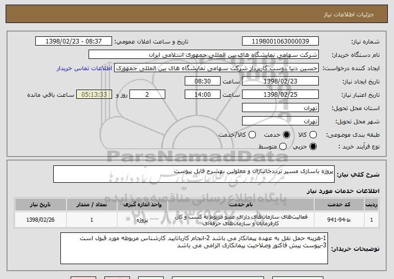Click the buyer organization name field

pyautogui.click(x=204, y=55)
